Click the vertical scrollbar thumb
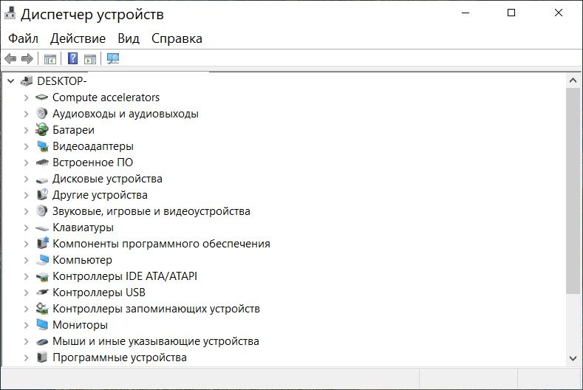Viewport: 583px width, 390px height. [x=573, y=191]
